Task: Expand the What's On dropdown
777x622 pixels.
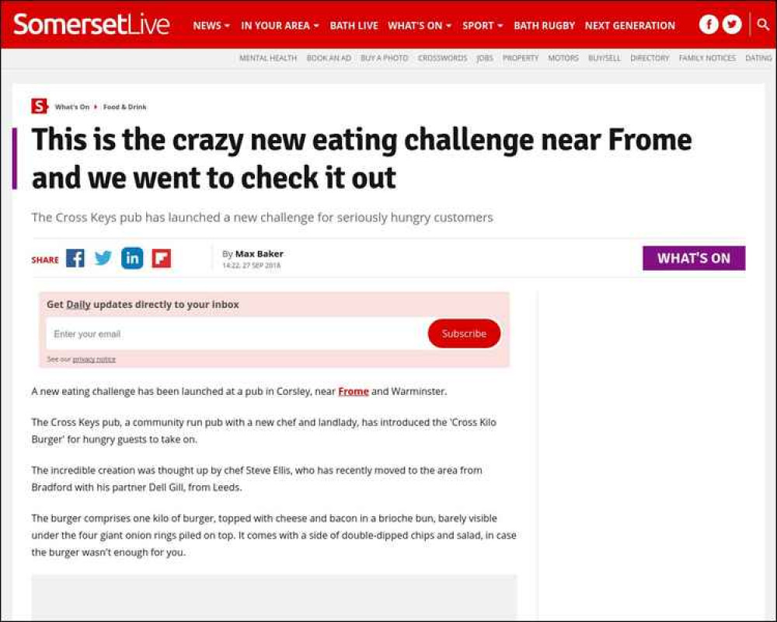Action: point(420,26)
